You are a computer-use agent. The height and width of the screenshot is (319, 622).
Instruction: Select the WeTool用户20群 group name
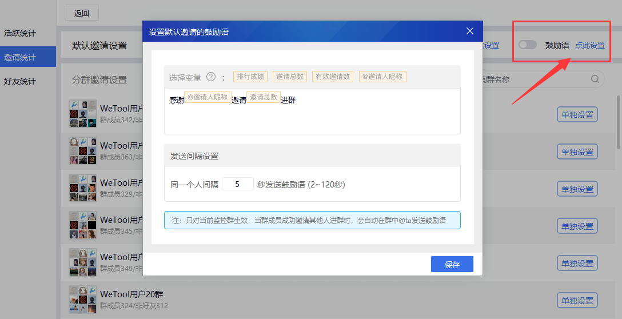[x=131, y=294]
